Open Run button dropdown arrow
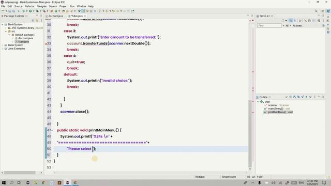The width and height of the screenshot is (331, 186). point(34,11)
